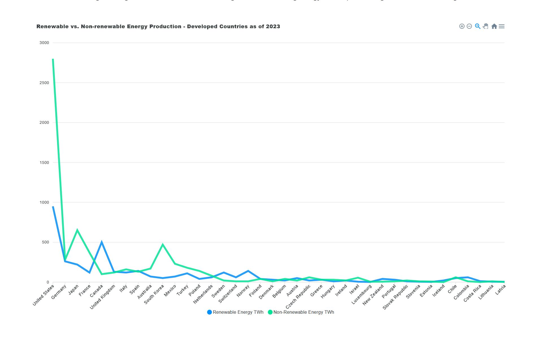This screenshot has width=538, height=347.
Task: Toggle the Non-Renewable Energy TWh legend label
Action: [303, 312]
